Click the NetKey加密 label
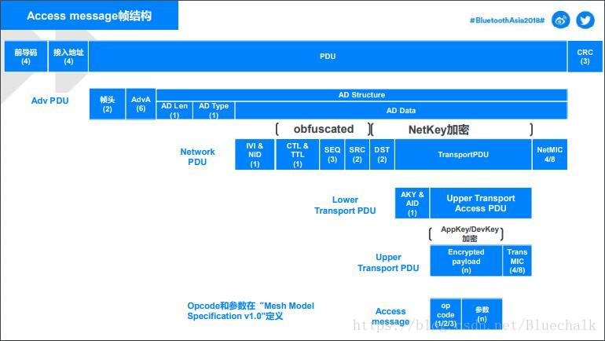The image size is (605, 341). (438, 130)
